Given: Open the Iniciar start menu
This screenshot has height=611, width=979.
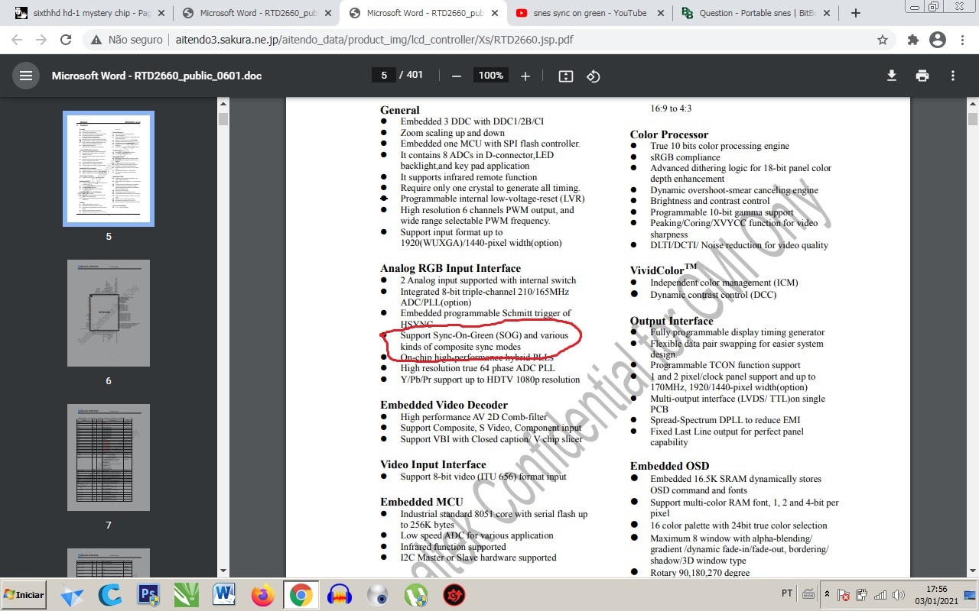Looking at the screenshot, I should pyautogui.click(x=24, y=595).
